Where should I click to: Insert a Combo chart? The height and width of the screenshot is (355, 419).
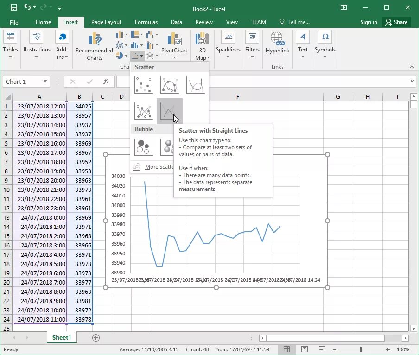[x=150, y=45]
